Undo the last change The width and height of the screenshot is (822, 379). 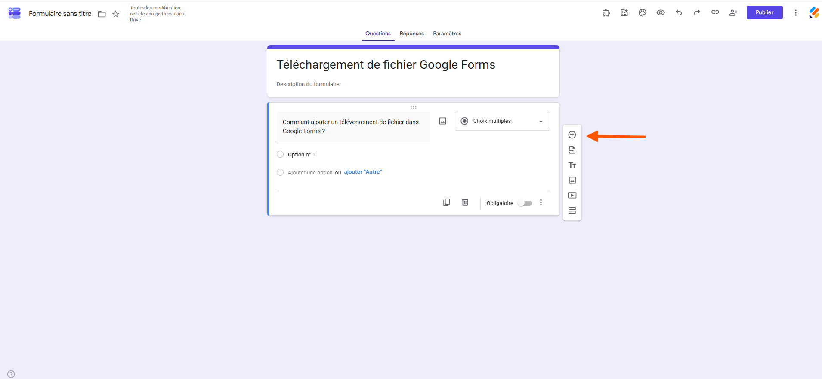coord(679,13)
